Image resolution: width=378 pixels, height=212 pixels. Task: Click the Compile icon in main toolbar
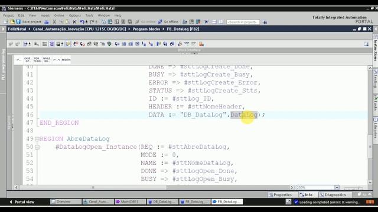click(103, 22)
